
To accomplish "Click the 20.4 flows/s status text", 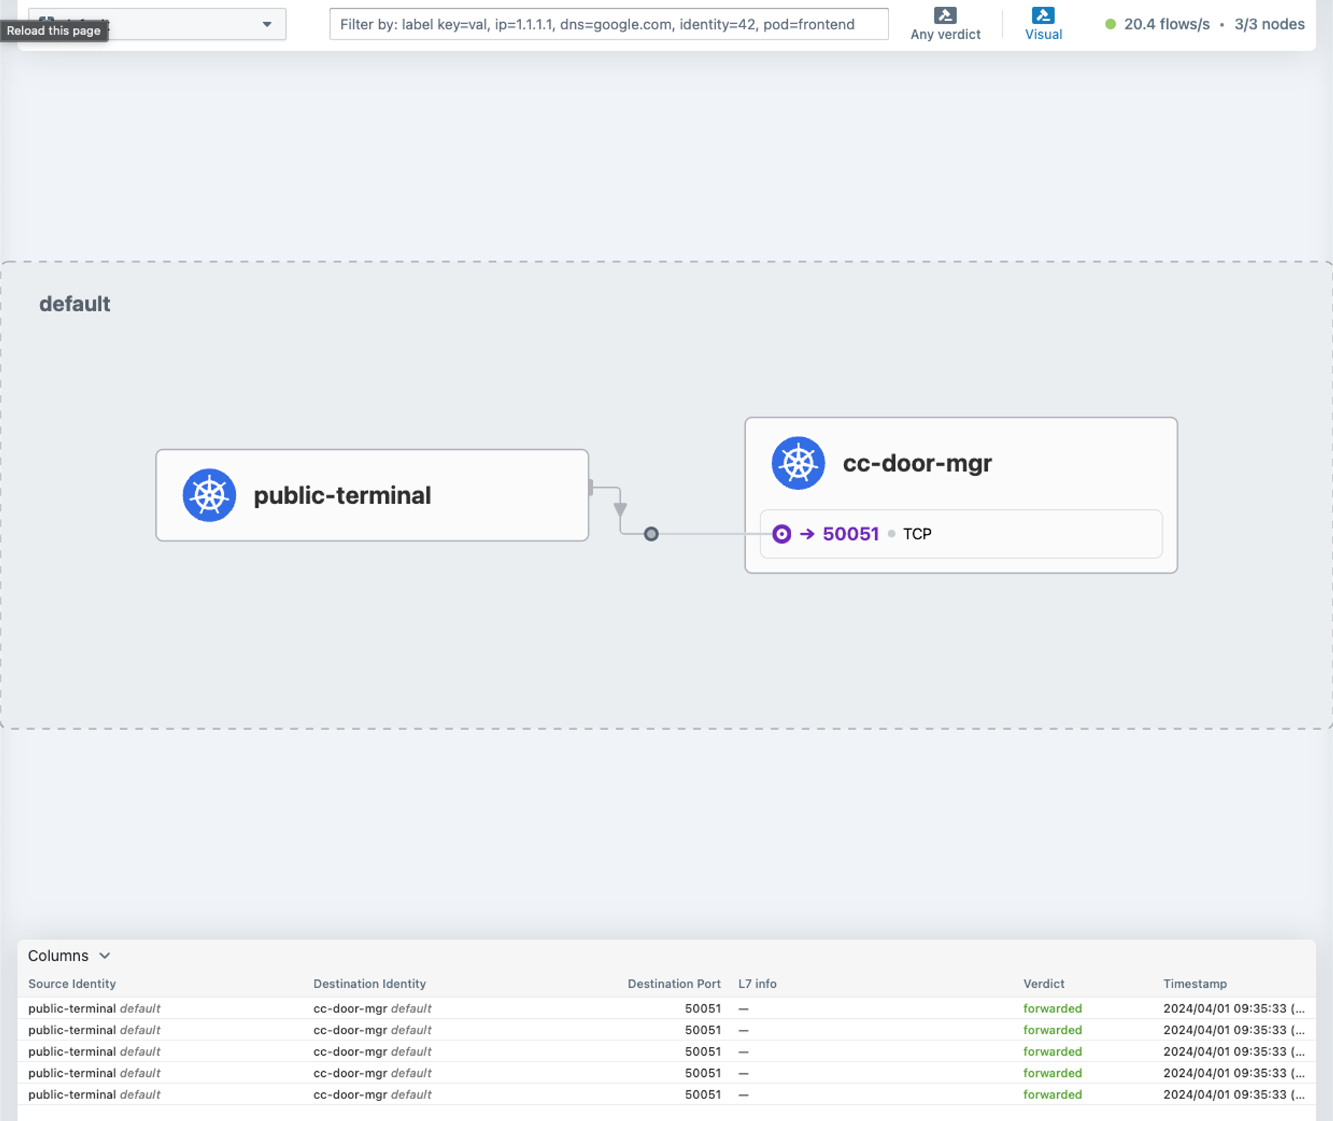I will pos(1166,24).
